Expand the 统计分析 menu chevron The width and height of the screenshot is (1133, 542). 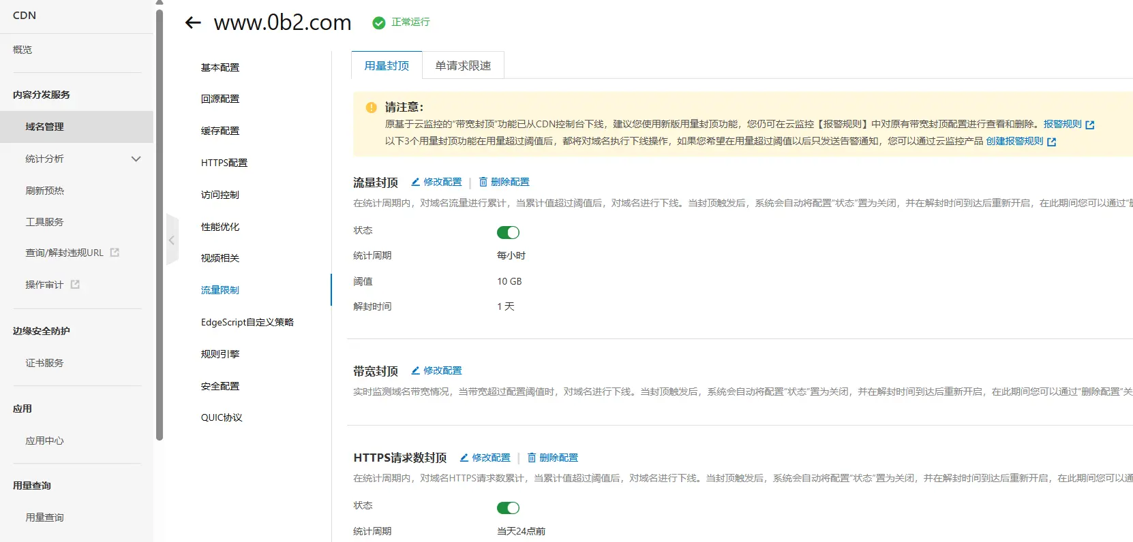136,159
